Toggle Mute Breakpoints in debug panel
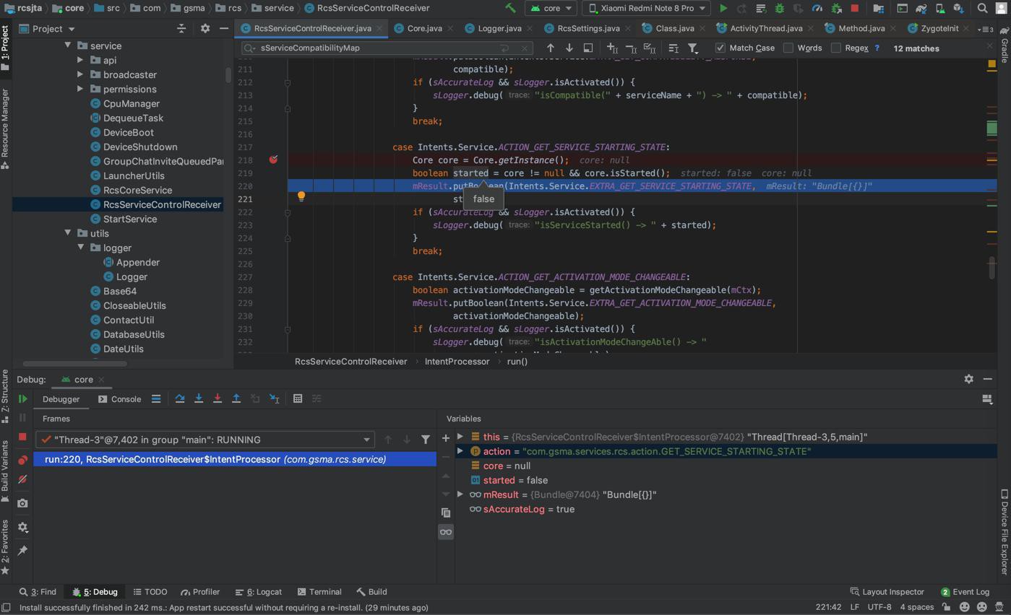 coord(22,479)
